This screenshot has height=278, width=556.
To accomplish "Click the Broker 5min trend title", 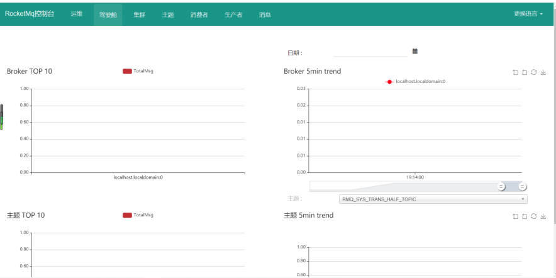I will (x=313, y=71).
